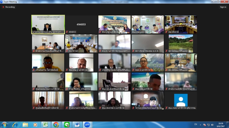Image resolution: width=229 pixels, height=128 pixels.
Task: Expand the hidden system tray icons arrow
Action: (x=201, y=125)
